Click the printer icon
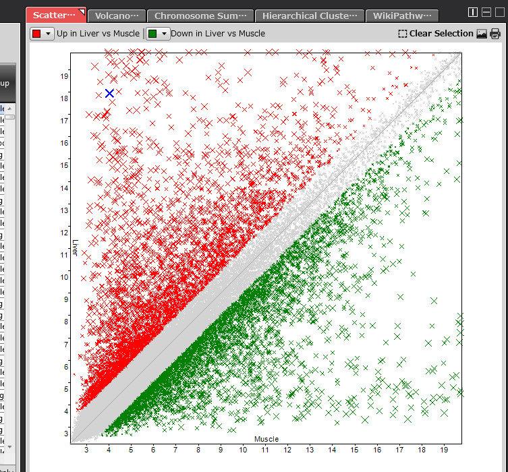Image resolution: width=508 pixels, height=472 pixels. click(495, 34)
